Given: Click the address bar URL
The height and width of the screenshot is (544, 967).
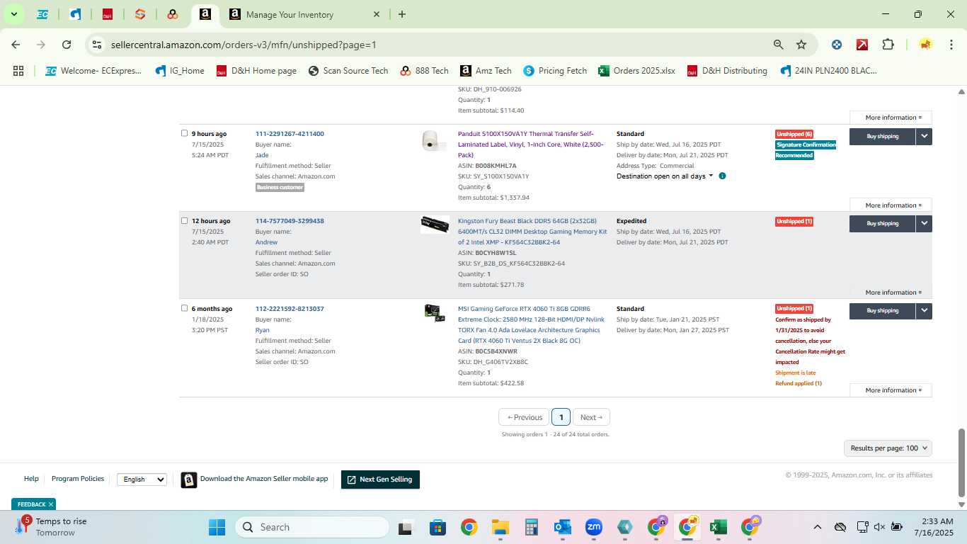Looking at the screenshot, I should click(x=244, y=45).
